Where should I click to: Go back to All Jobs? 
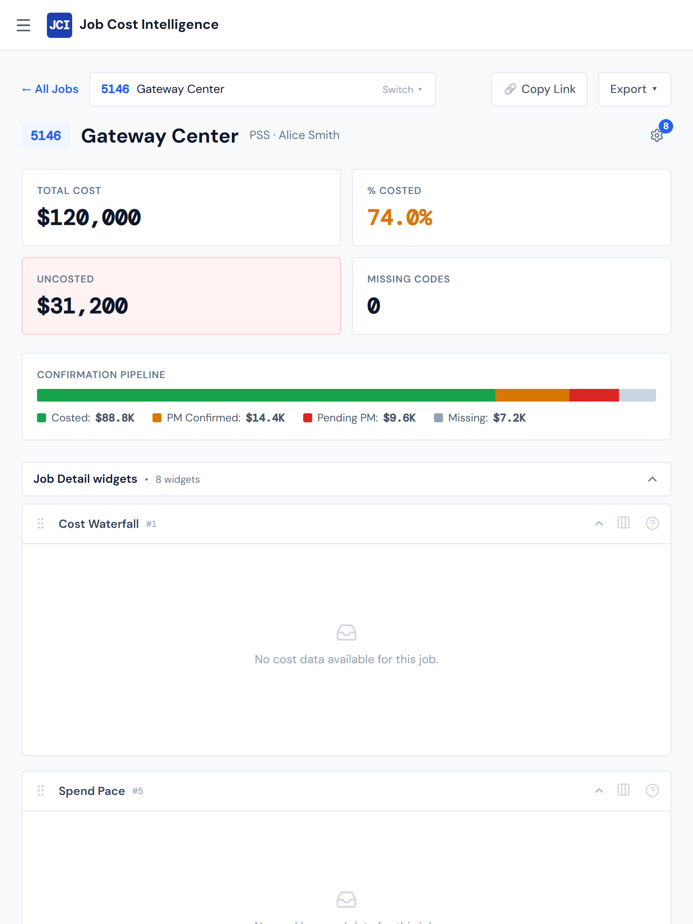pos(51,89)
